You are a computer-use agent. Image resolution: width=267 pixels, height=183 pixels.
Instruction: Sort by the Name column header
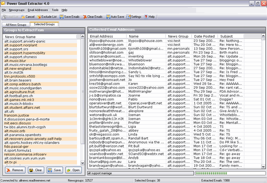pos(146,36)
